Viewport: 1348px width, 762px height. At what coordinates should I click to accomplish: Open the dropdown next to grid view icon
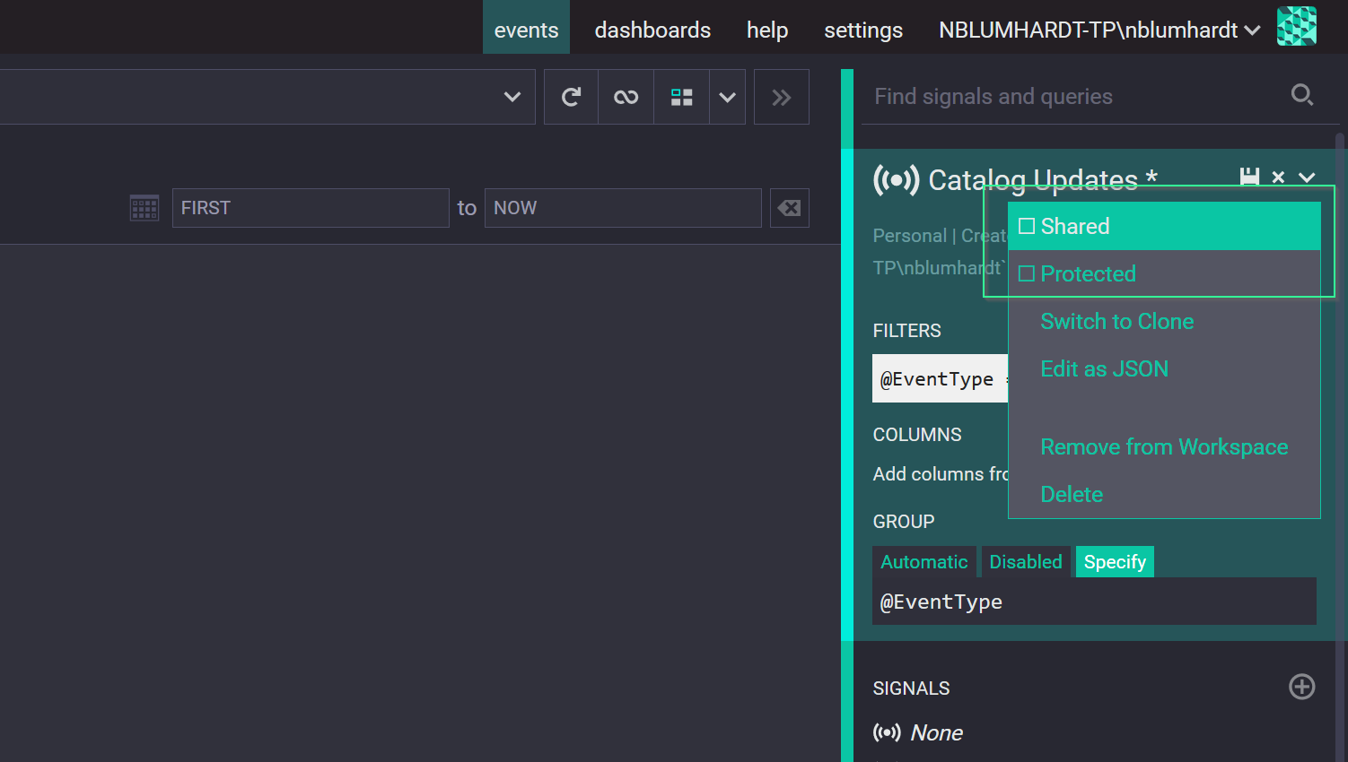click(727, 97)
